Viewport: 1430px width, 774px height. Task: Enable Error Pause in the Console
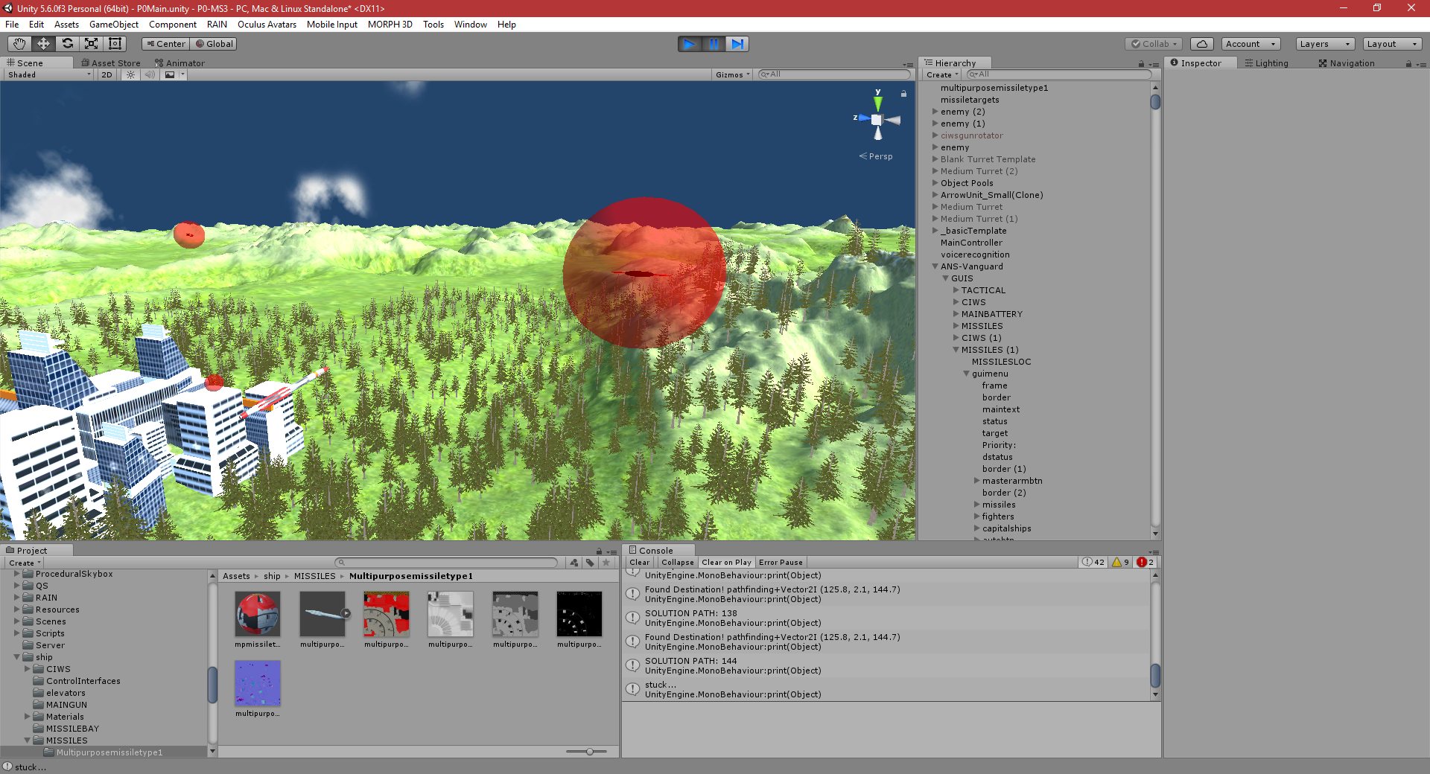pyautogui.click(x=781, y=562)
